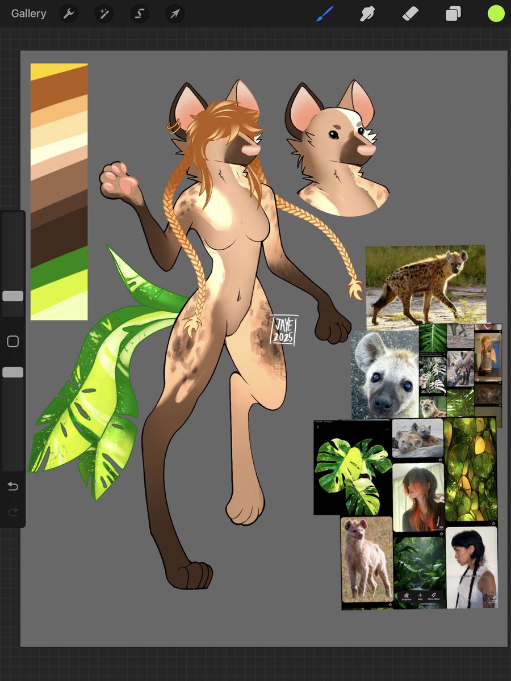Click the JAYE 2025 signature
The width and height of the screenshot is (511, 681).
coord(283,330)
